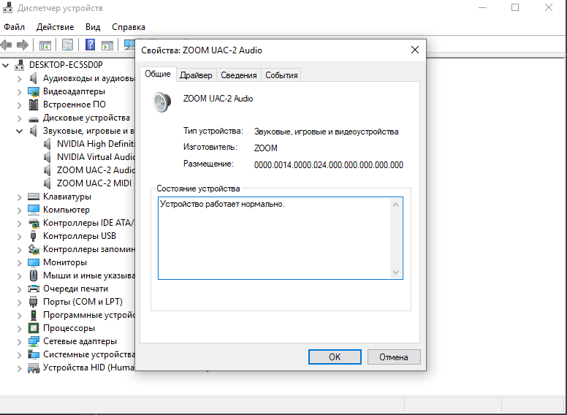Expand the Видеоадаптеры category

pyautogui.click(x=20, y=92)
